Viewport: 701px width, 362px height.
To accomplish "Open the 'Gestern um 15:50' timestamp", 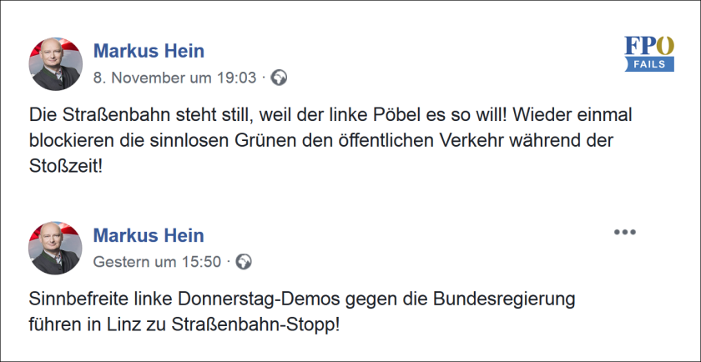I will point(157,262).
